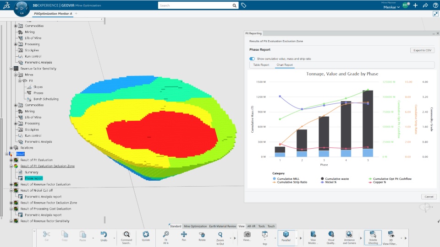
Task: Click the red pit phase region
Action: coord(163,134)
